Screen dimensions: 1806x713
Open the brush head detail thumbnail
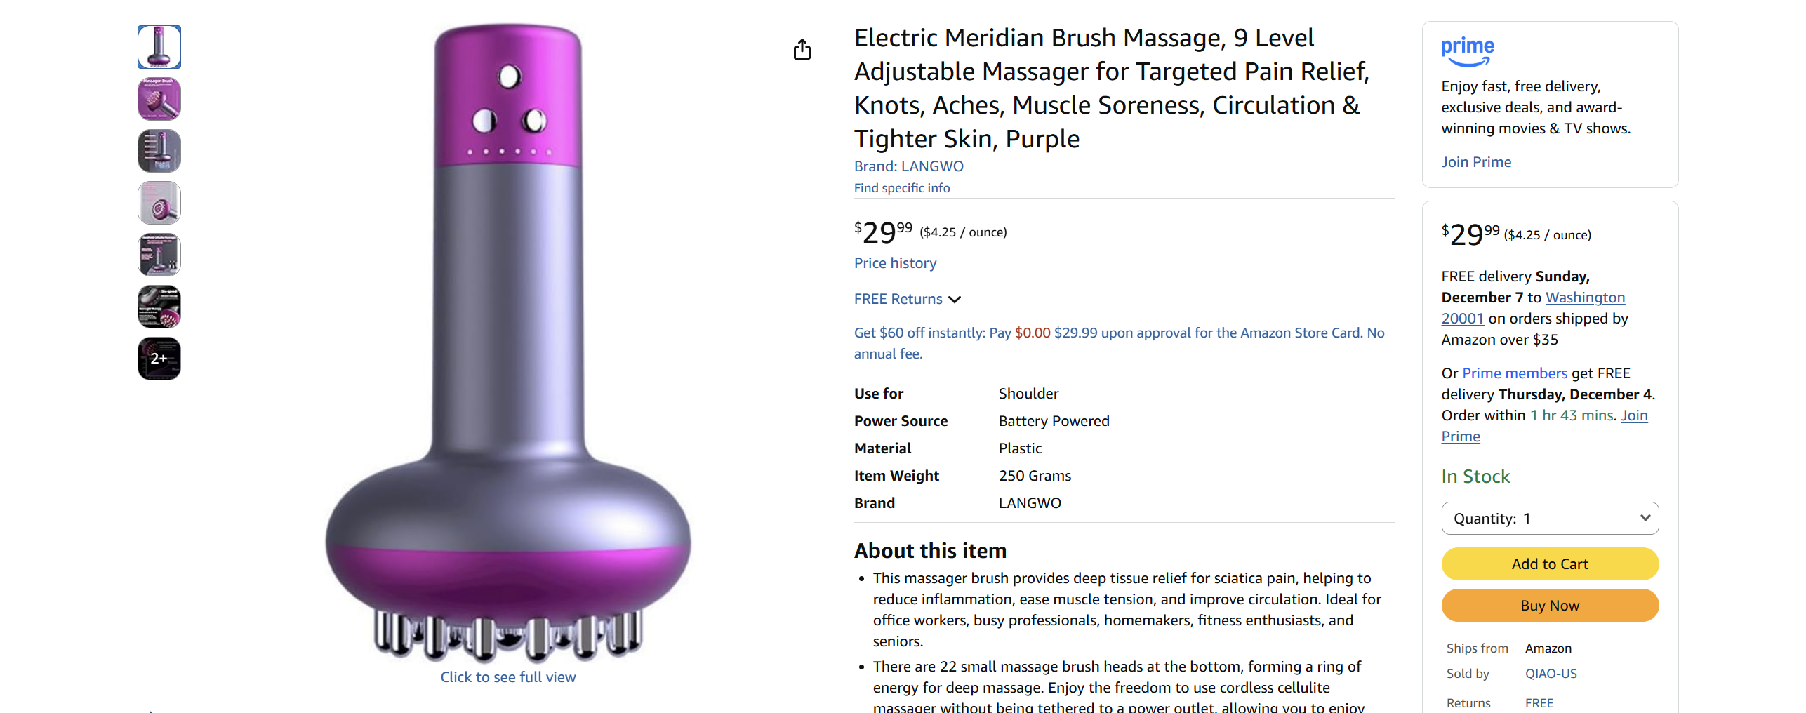(x=159, y=99)
